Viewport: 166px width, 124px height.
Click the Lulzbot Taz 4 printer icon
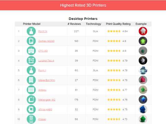[31, 61]
